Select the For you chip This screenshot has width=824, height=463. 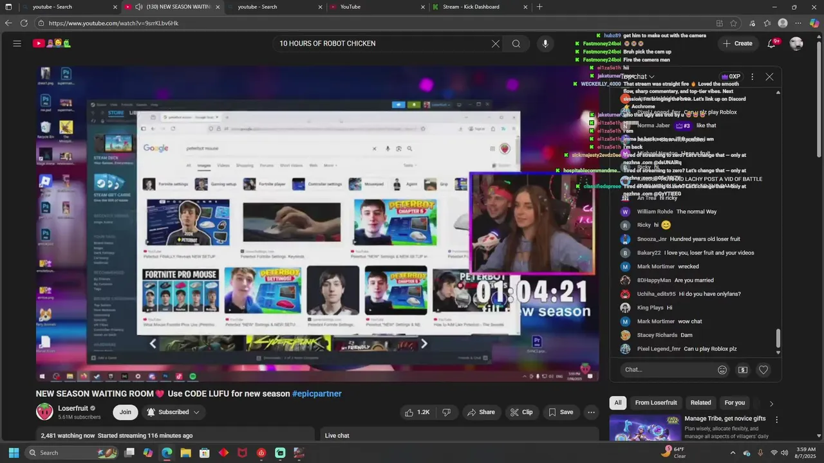pos(735,403)
